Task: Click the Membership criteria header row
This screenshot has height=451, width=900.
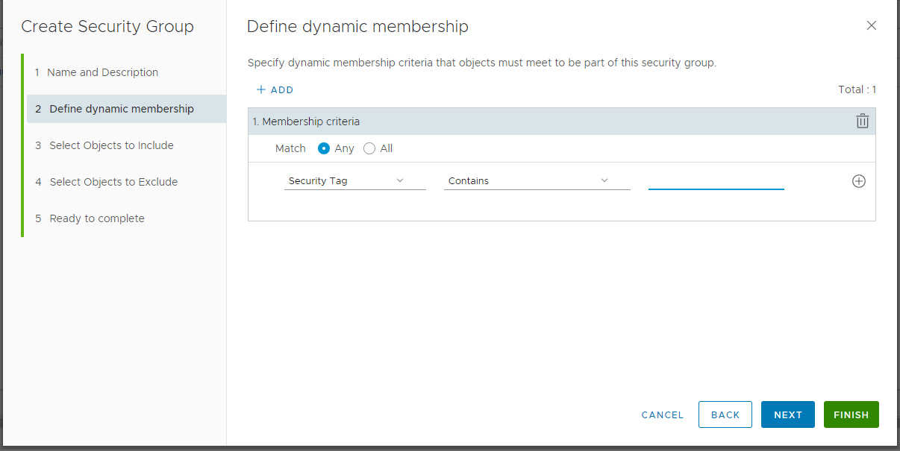Action: 522,122
